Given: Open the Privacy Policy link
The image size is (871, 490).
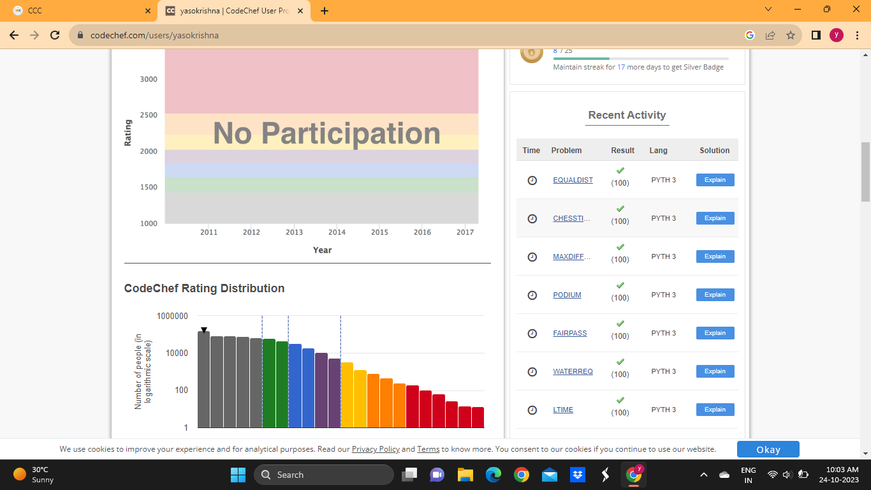Looking at the screenshot, I should pos(376,449).
